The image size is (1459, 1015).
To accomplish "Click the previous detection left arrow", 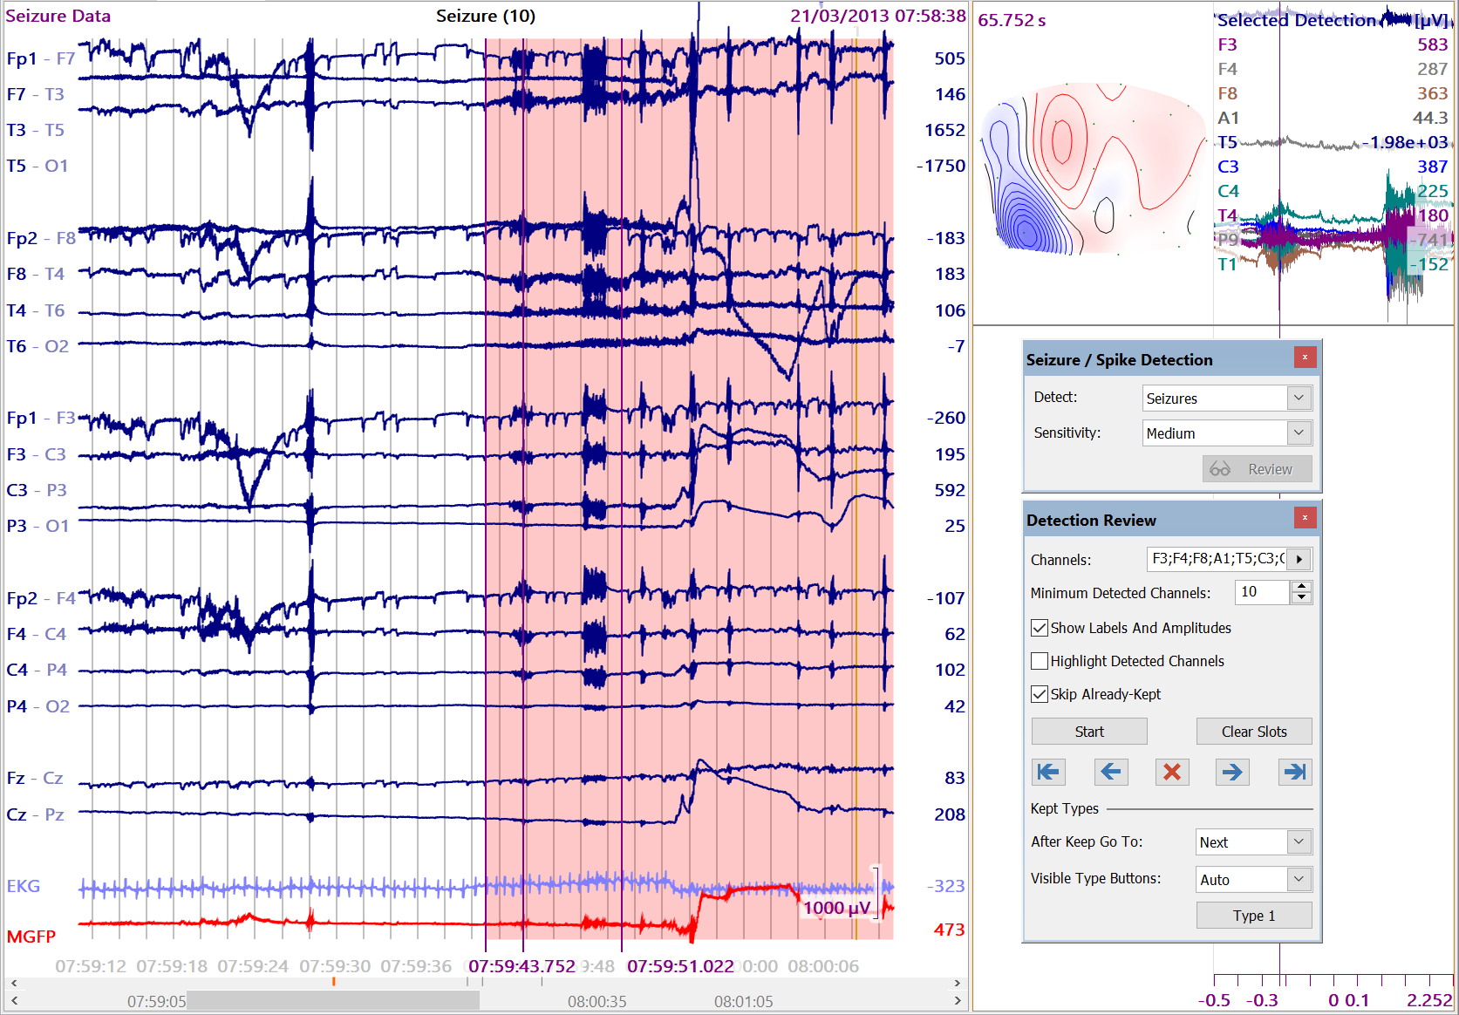I will tap(1110, 772).
